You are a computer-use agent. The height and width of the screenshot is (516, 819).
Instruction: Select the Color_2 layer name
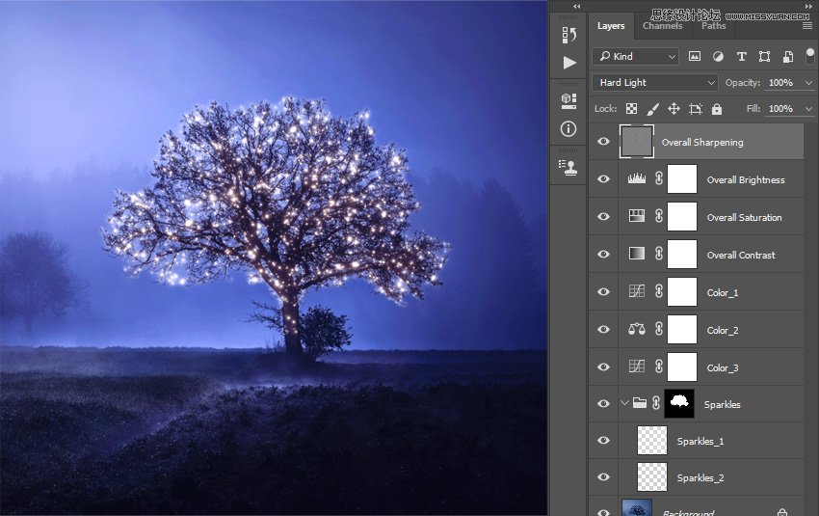723,331
